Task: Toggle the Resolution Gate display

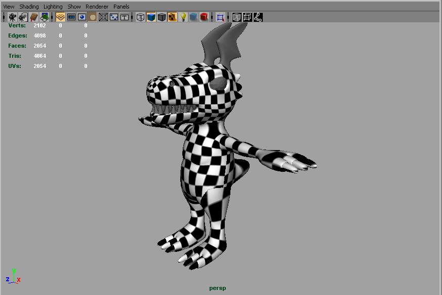Action: pos(82,17)
